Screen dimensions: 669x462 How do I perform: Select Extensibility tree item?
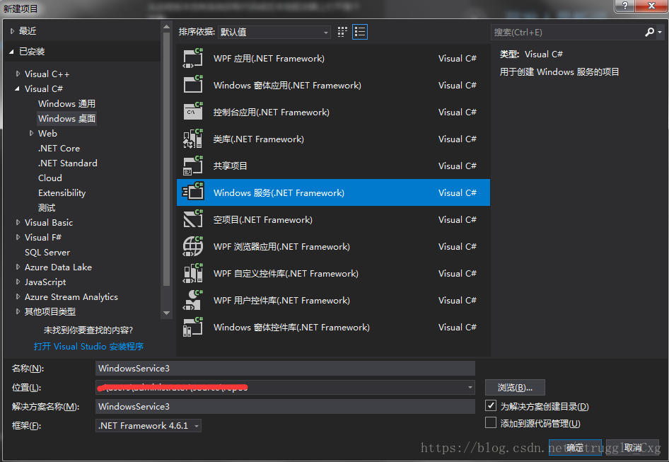pyautogui.click(x=62, y=193)
